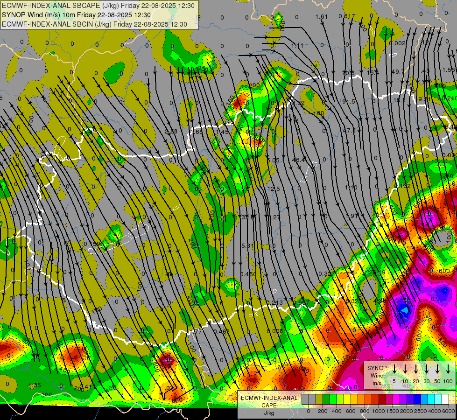The height and width of the screenshot is (420, 457).
Task: Click the 30 m/s wind arrow in SYNOP legend
Action: (x=427, y=369)
